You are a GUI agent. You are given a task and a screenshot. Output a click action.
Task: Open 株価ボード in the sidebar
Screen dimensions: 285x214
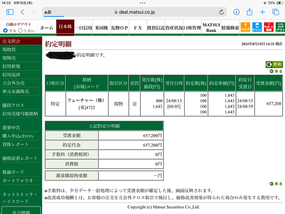(x=13, y=172)
